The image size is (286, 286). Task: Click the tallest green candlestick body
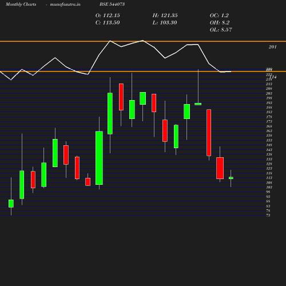[99, 158]
